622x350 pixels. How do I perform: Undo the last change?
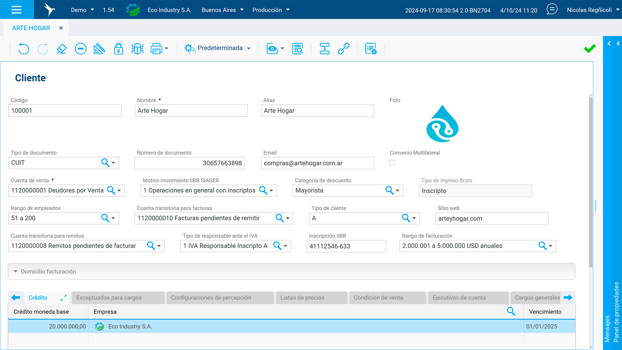pyautogui.click(x=24, y=49)
